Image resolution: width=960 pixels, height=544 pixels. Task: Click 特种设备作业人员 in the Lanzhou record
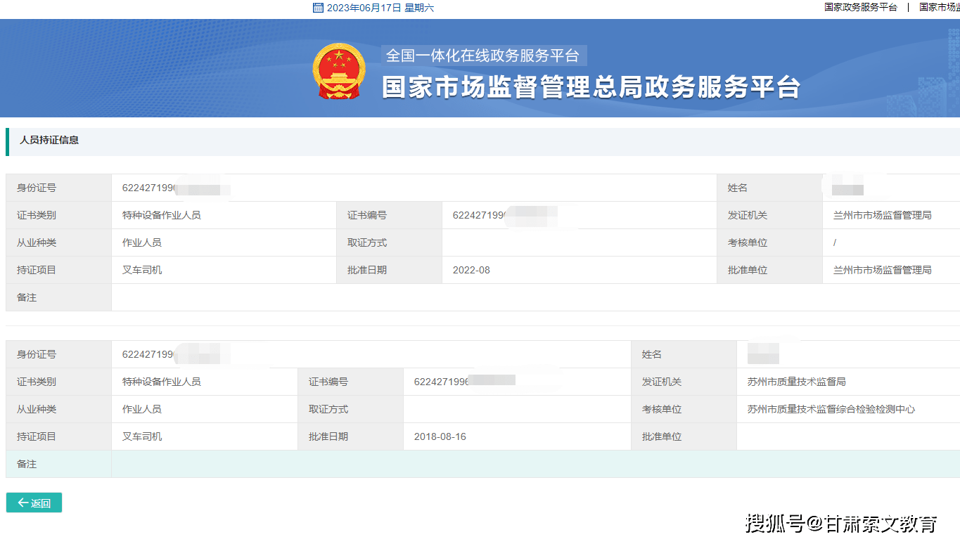click(162, 215)
